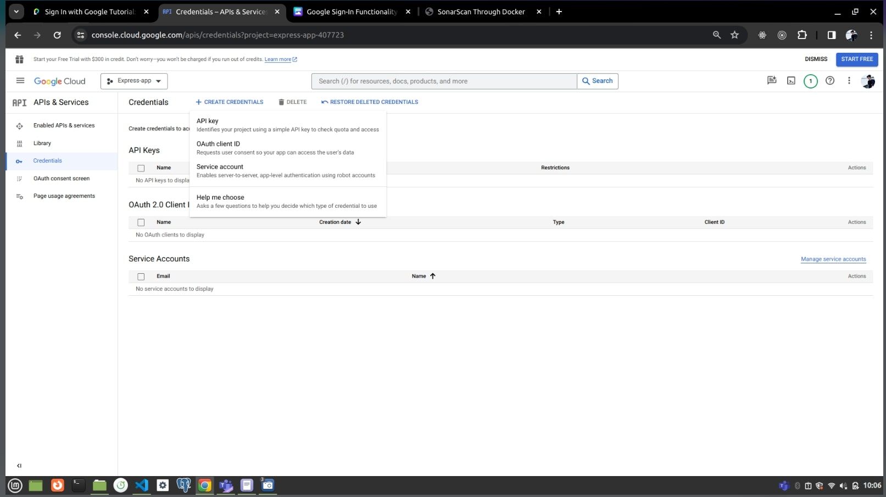886x497 pixels.
Task: Collapse the left sidebar using bottom arrow
Action: (x=19, y=466)
